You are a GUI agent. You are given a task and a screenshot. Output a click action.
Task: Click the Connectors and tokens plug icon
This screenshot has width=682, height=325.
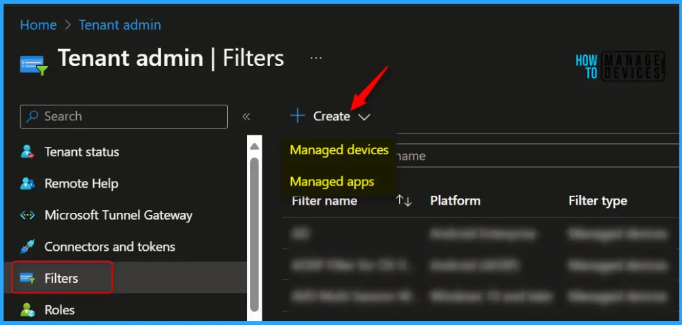(27, 247)
